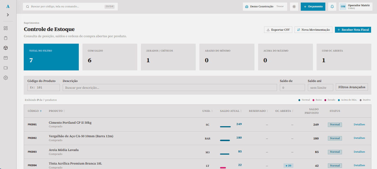Screen dimensions: 377x169
Task: Toggle light/dark theme with sun icon
Action: click(x=294, y=6)
